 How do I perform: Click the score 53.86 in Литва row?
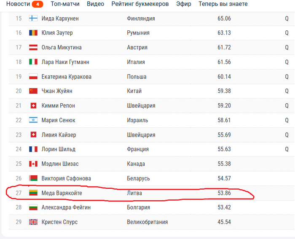(224, 193)
